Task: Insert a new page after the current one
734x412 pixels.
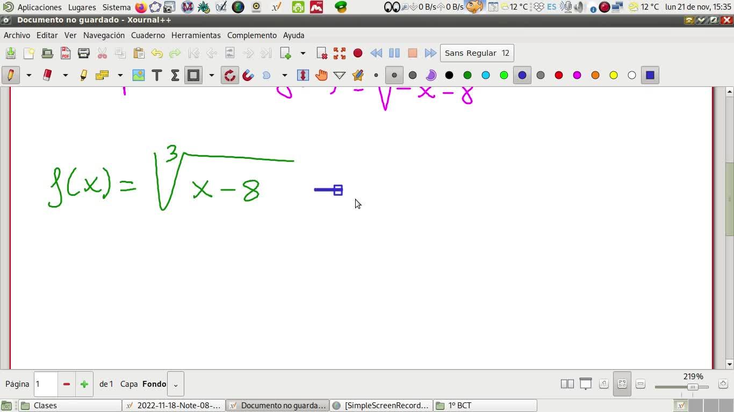Action: coord(285,53)
